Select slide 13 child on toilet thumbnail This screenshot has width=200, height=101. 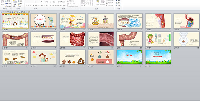click(158, 39)
